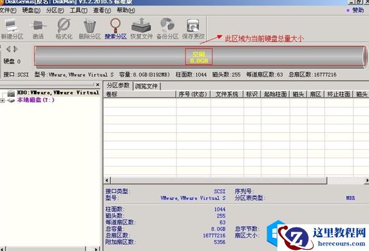Image resolution: width=369 pixels, height=251 pixels.
Task: Click the 容量:8.0GB(8192MB) text
Action: (144, 75)
